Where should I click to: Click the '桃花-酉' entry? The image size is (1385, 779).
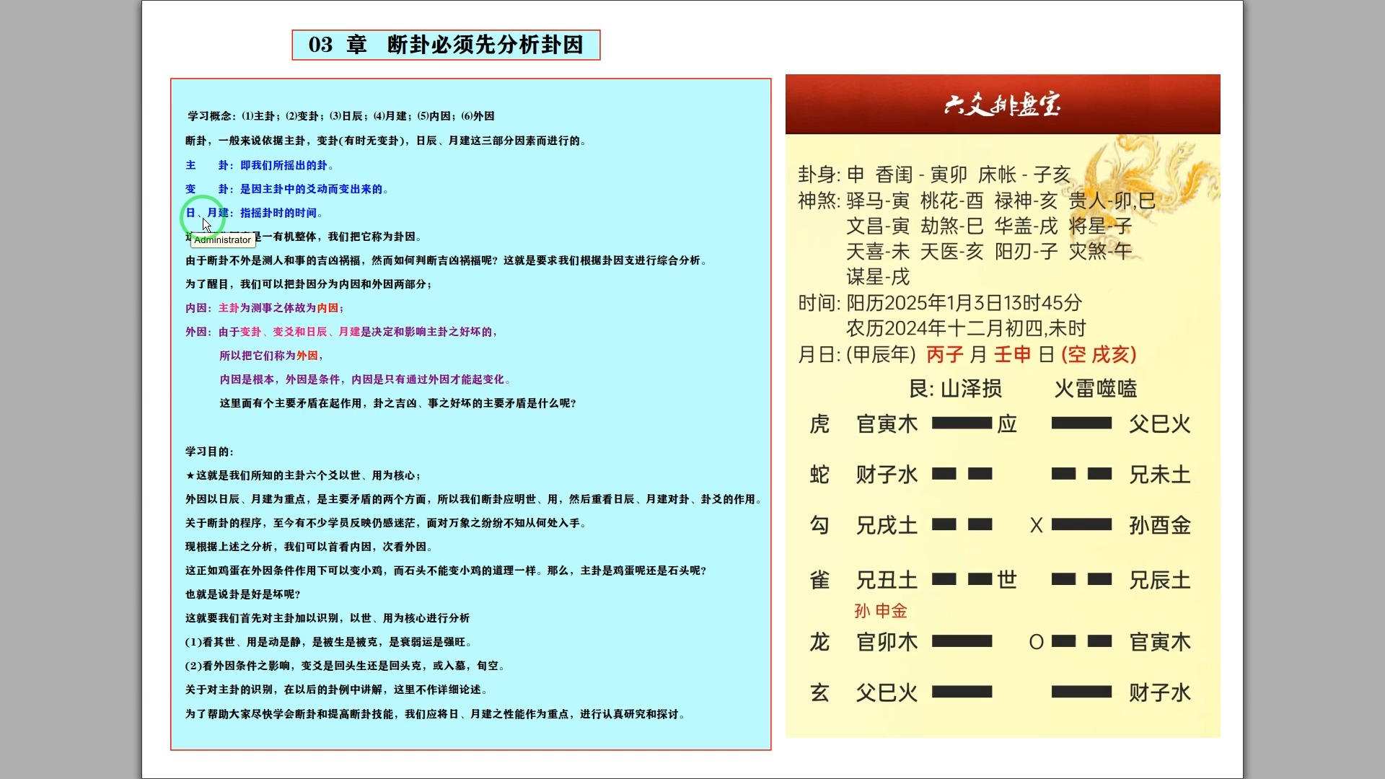point(951,201)
